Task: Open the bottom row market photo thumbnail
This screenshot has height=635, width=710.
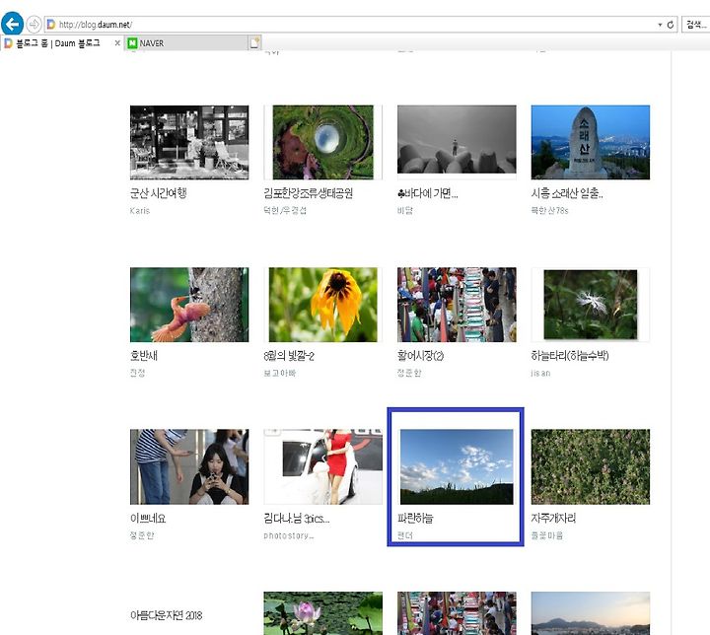Action: point(457,613)
